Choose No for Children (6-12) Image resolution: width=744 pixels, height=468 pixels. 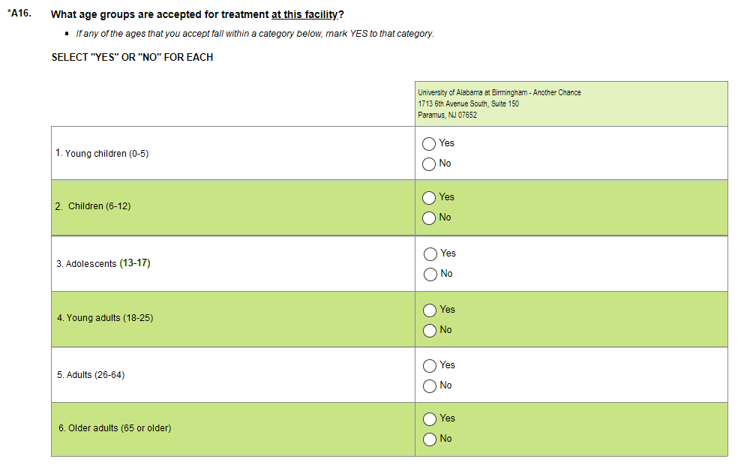point(429,217)
